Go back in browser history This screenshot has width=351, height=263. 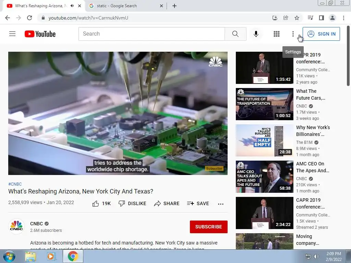(x=8, y=18)
